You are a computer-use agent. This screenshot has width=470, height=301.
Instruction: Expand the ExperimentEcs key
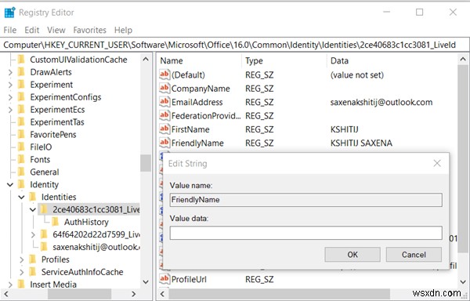click(x=10, y=110)
